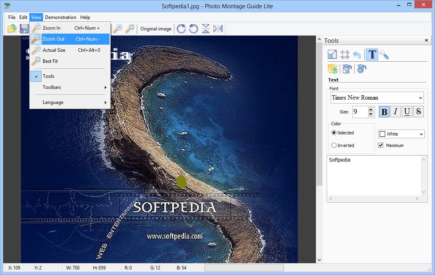Expand the Language submenu
This screenshot has width=435, height=275.
(70, 102)
